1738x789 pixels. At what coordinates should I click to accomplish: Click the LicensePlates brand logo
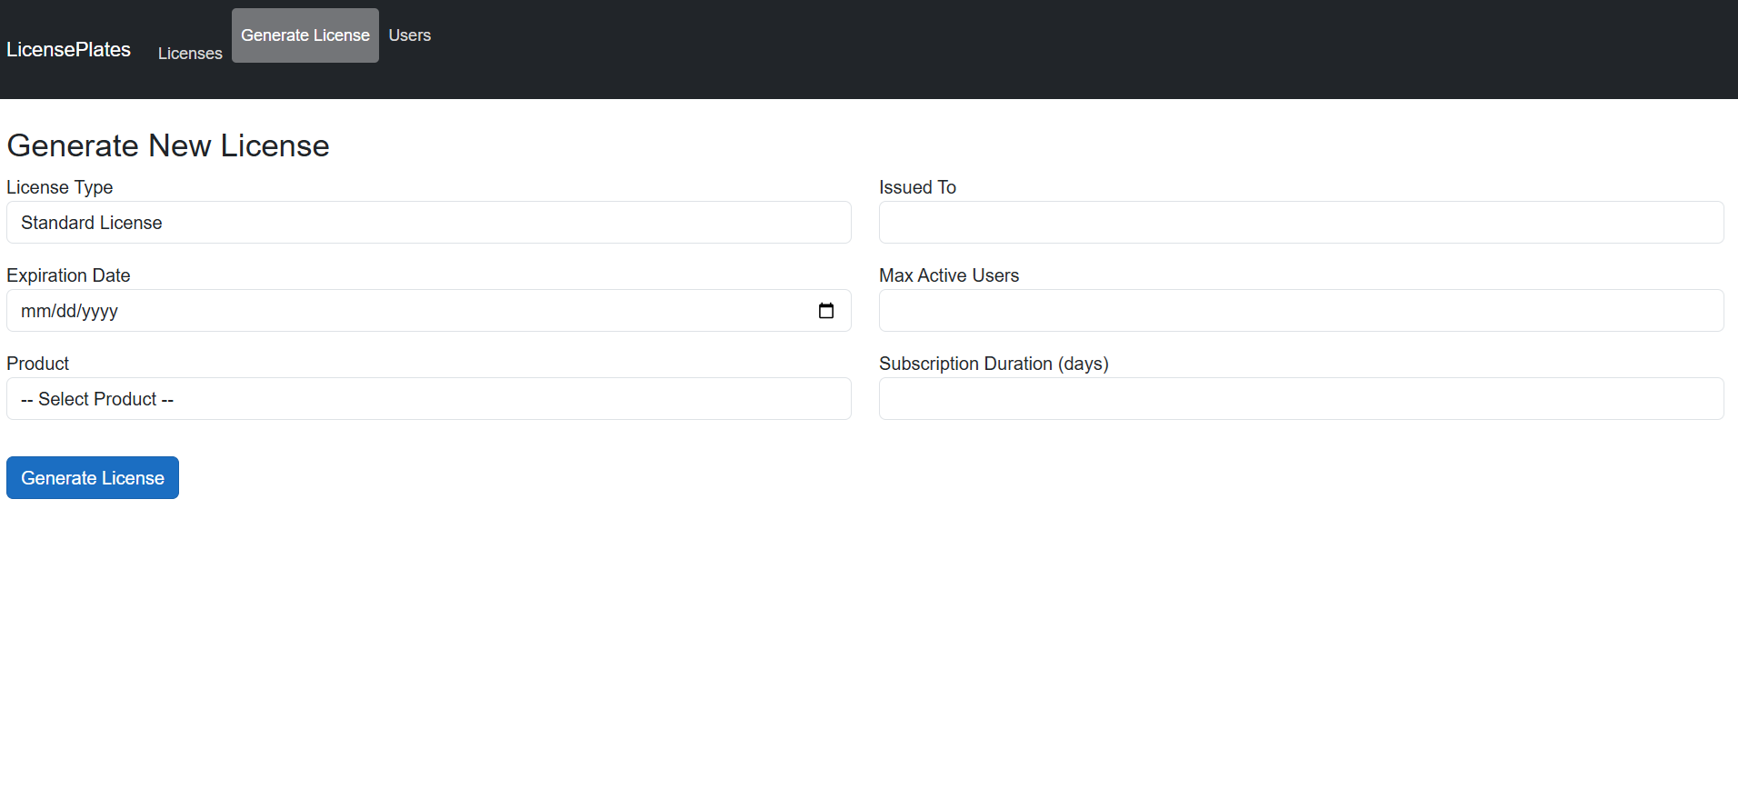[69, 50]
